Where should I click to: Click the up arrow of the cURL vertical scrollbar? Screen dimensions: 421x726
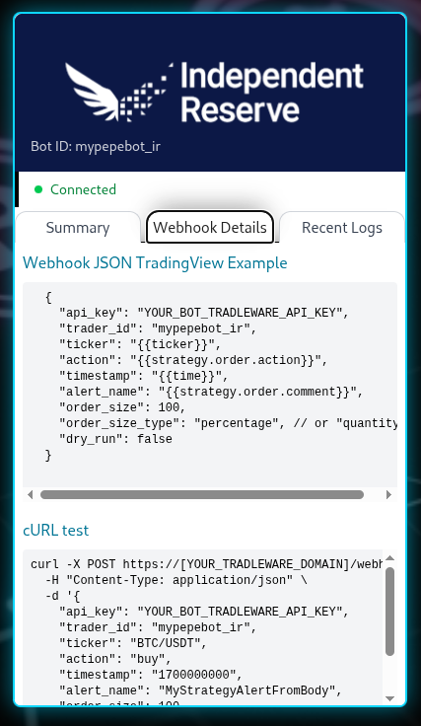click(x=390, y=558)
